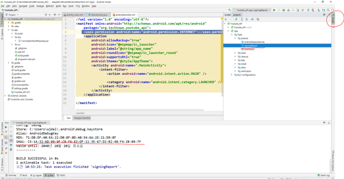Open the run configuration dropdown

(x=252, y=10)
